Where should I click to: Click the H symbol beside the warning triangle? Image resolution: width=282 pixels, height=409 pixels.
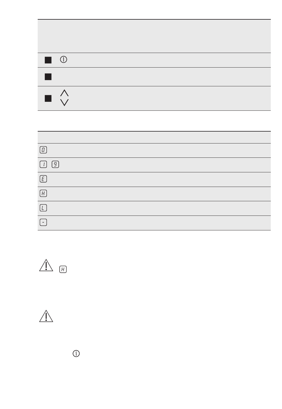point(63,269)
